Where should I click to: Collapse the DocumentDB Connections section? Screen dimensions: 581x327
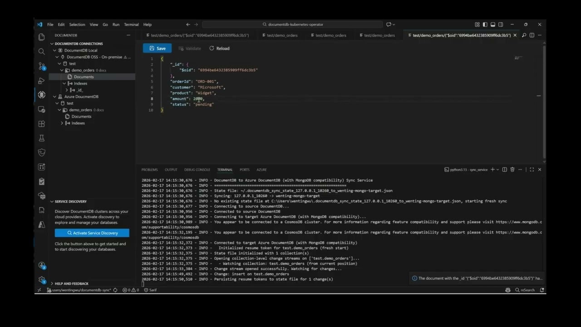point(52,44)
